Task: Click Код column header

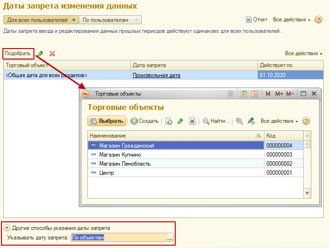Action: (284, 136)
